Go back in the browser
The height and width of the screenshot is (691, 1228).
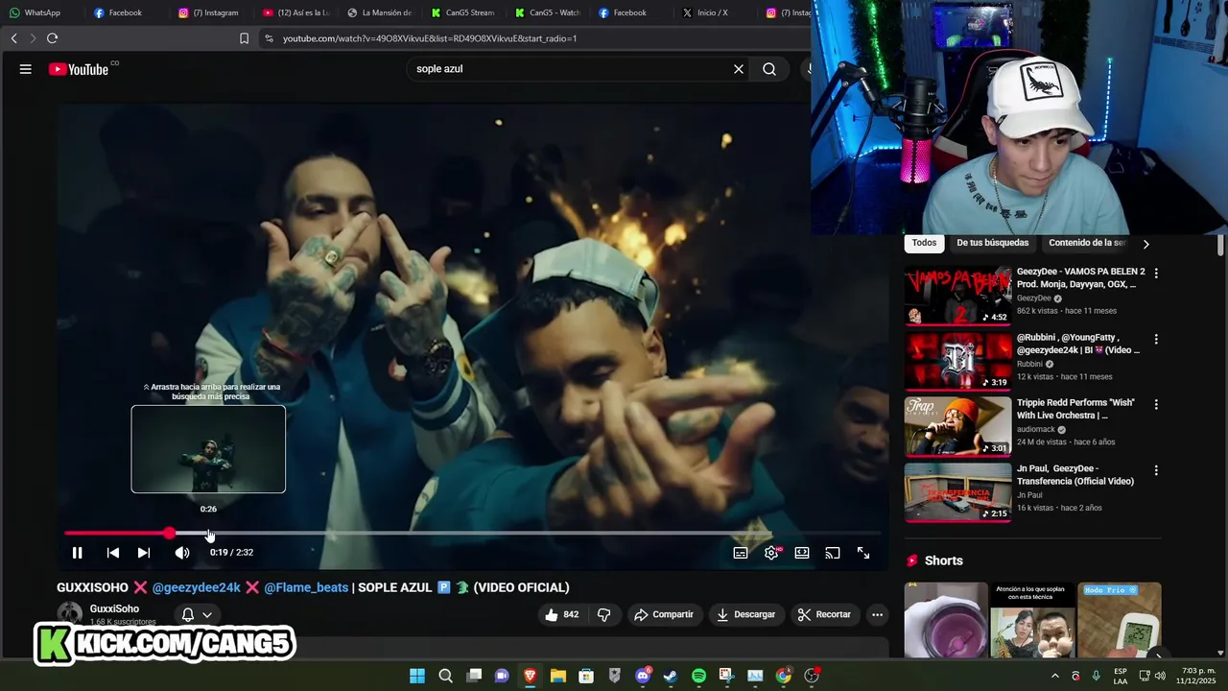click(x=13, y=38)
